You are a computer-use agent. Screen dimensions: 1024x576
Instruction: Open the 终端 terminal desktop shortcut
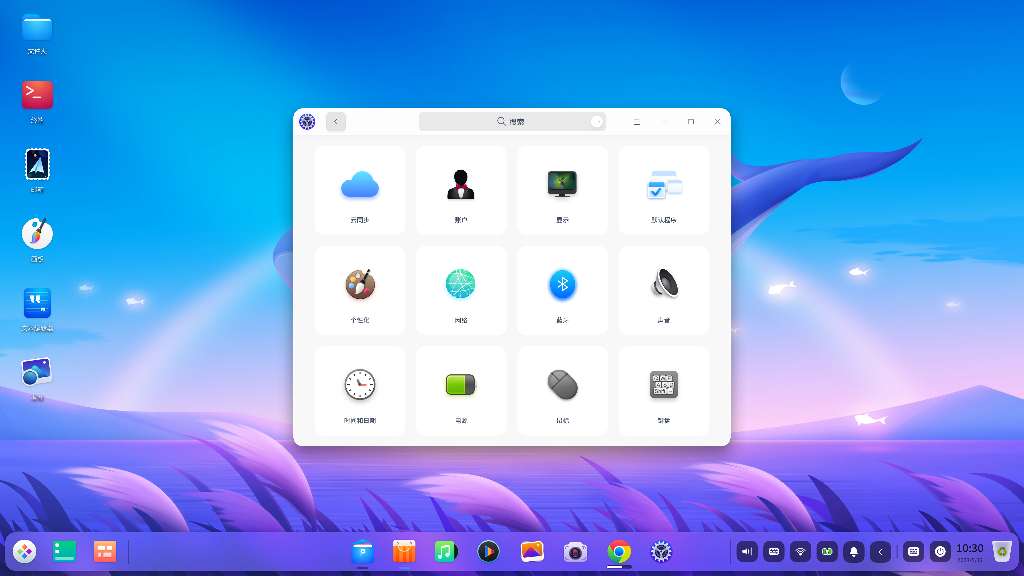pos(37,95)
